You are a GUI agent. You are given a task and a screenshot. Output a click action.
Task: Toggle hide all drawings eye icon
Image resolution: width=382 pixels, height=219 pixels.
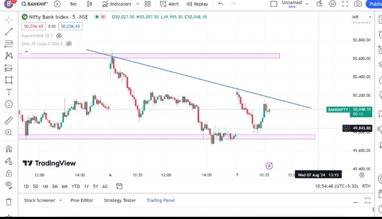pyautogui.click(x=9, y=185)
